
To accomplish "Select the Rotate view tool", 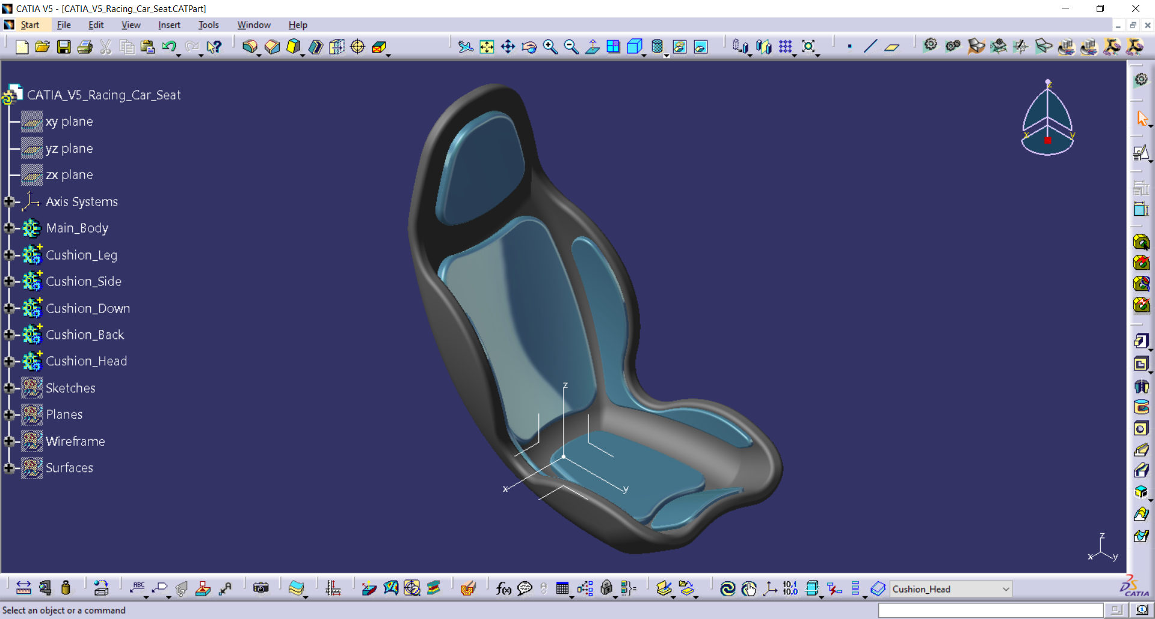I will coord(529,47).
